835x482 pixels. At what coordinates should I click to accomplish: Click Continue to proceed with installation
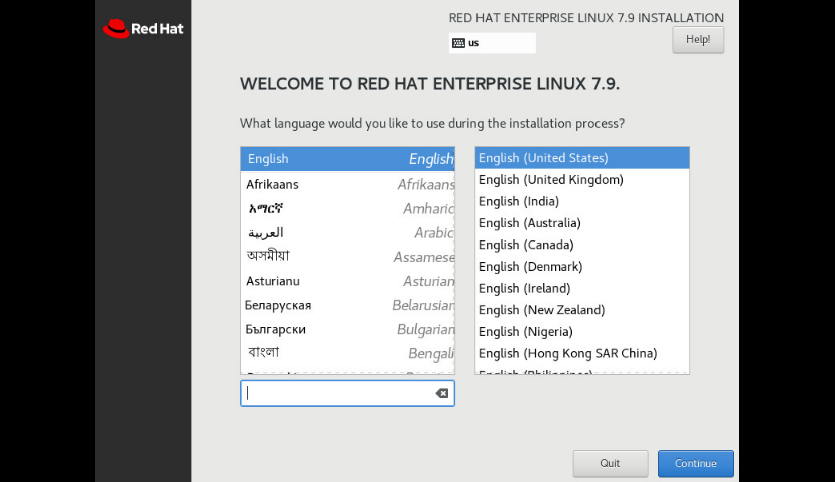tap(695, 463)
